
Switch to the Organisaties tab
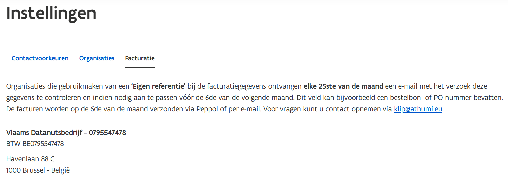(97, 58)
